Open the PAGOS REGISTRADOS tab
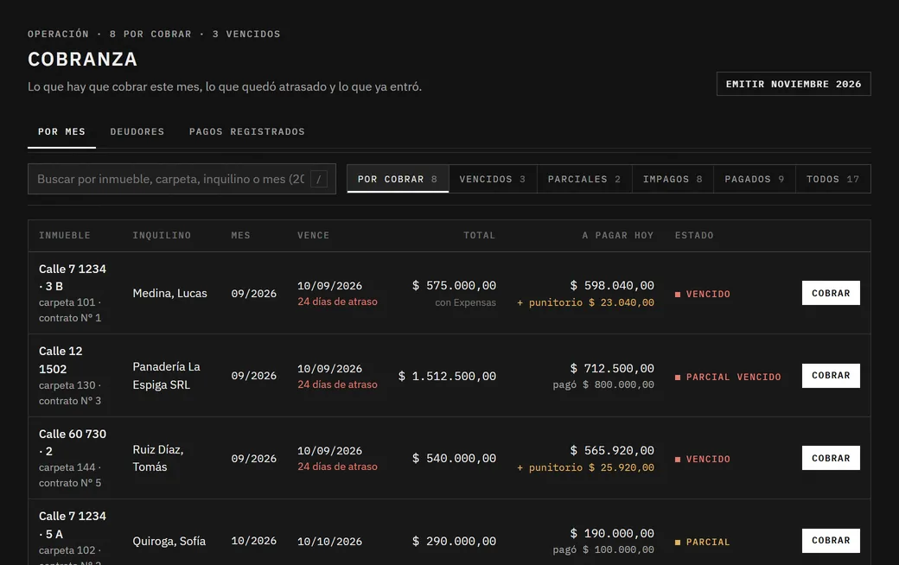 [247, 132]
